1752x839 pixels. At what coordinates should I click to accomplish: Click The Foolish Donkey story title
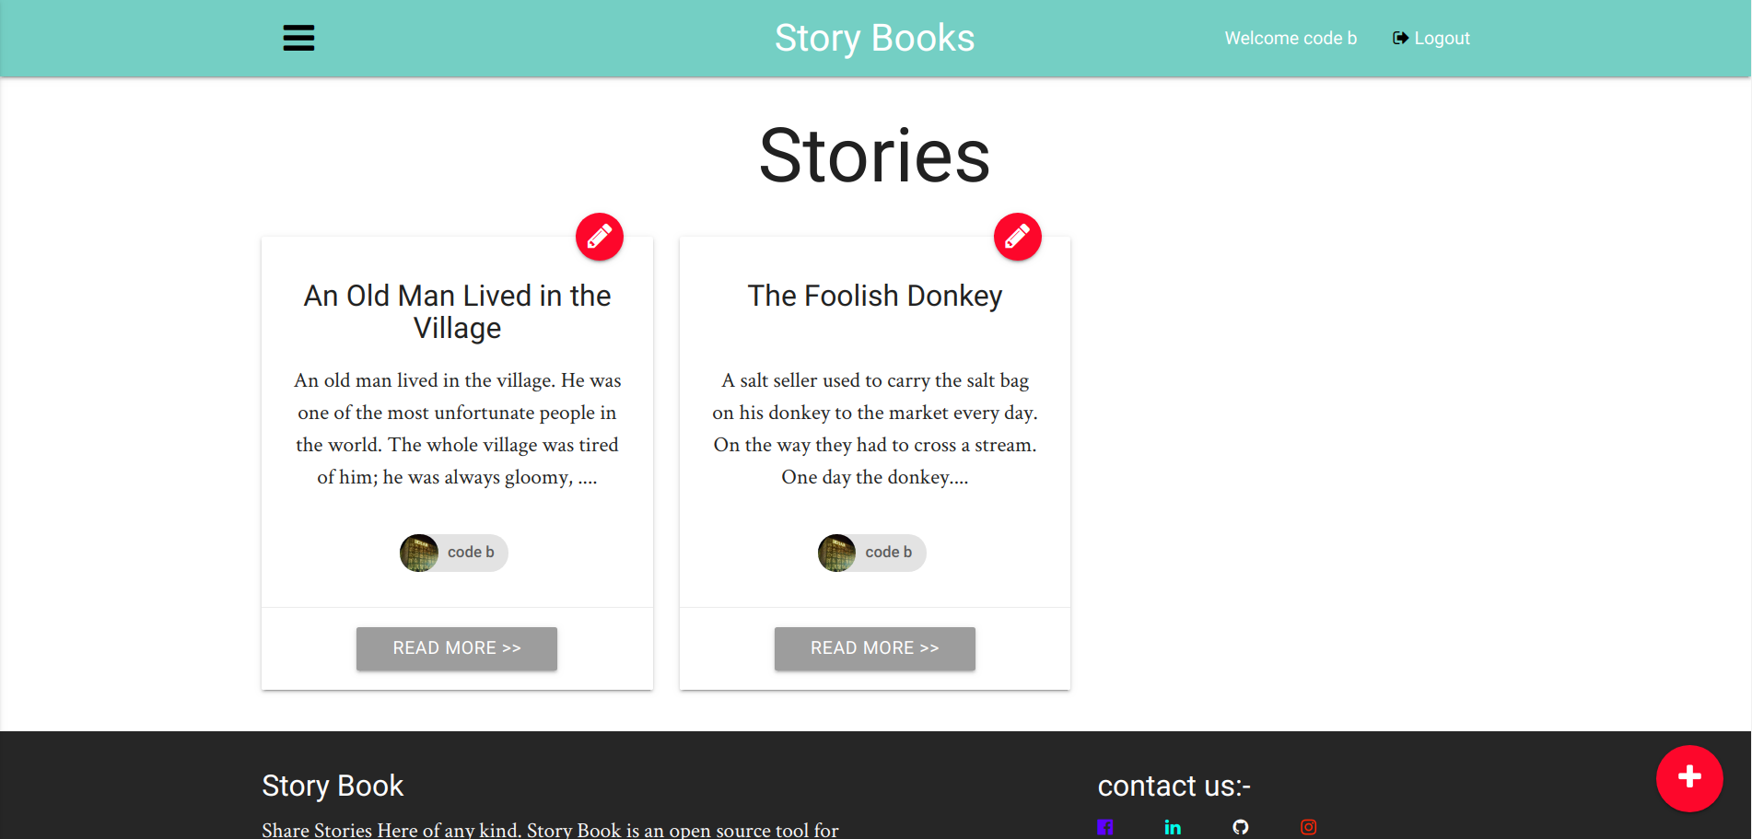(874, 296)
